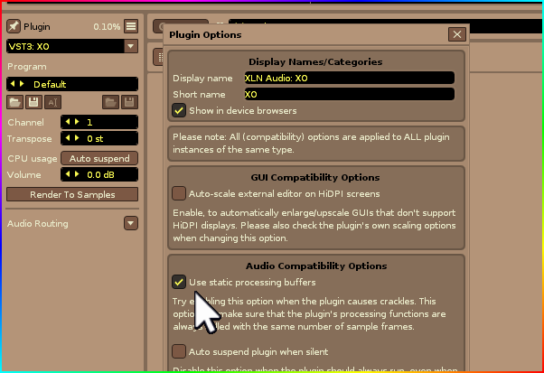Decrease Channel with its left arrow

pyautogui.click(x=67, y=122)
